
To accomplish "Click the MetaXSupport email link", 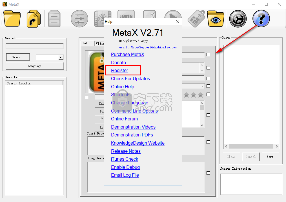I will (148, 47).
